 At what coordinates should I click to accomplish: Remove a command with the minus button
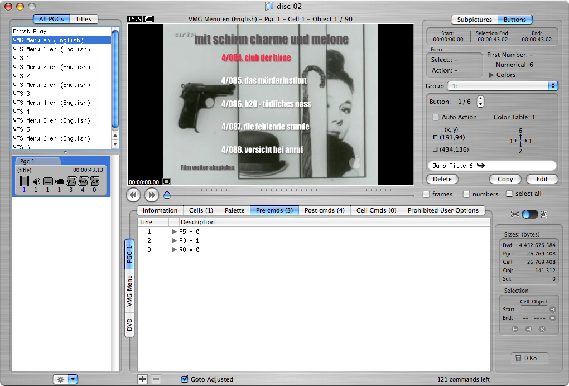pyautogui.click(x=156, y=379)
